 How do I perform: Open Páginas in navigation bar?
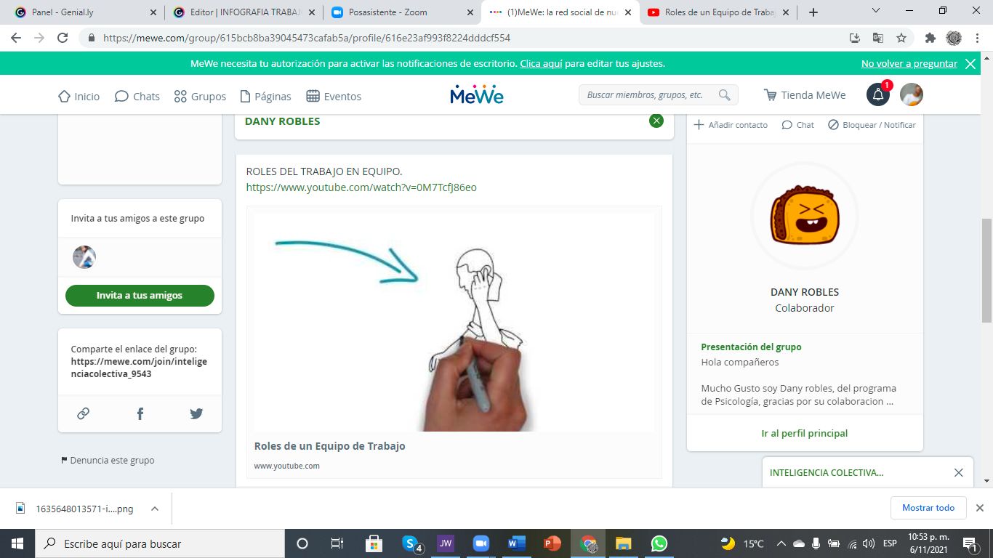[265, 96]
